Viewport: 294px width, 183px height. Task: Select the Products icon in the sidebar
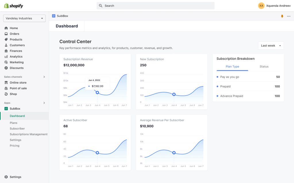click(6, 39)
